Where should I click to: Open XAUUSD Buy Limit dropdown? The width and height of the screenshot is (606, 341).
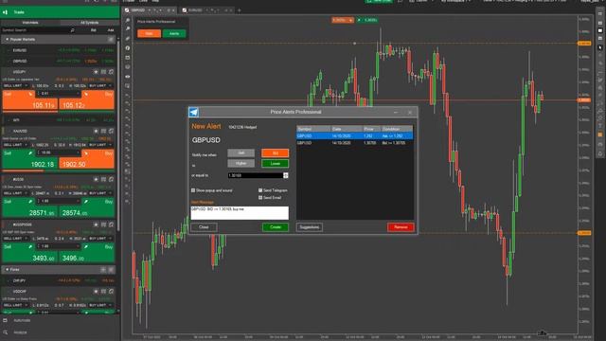[x=100, y=145]
